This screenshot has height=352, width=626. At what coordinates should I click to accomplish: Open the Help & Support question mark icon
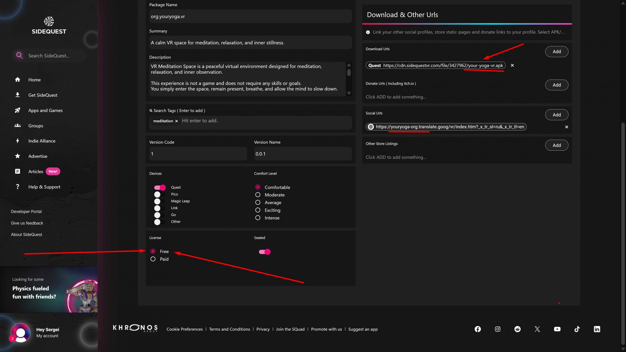click(x=17, y=187)
